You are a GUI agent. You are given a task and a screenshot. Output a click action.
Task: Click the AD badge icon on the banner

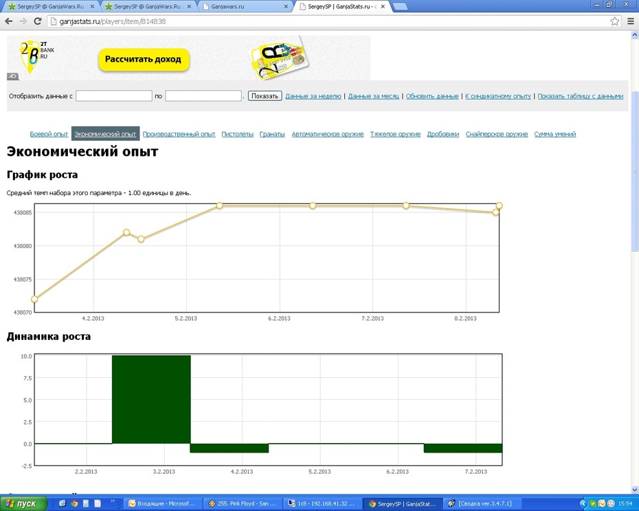12,76
